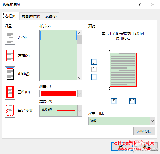The height and width of the screenshot is (154, 160).
Task: Open the 应用于(L) 段落 combo box
Action: click(x=122, y=121)
